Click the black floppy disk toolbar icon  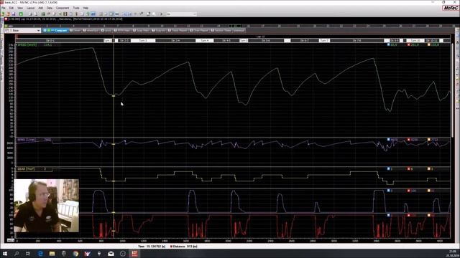(x=65, y=14)
